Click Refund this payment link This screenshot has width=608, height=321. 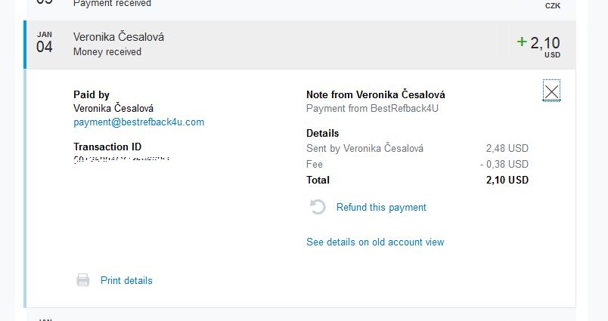pos(381,207)
